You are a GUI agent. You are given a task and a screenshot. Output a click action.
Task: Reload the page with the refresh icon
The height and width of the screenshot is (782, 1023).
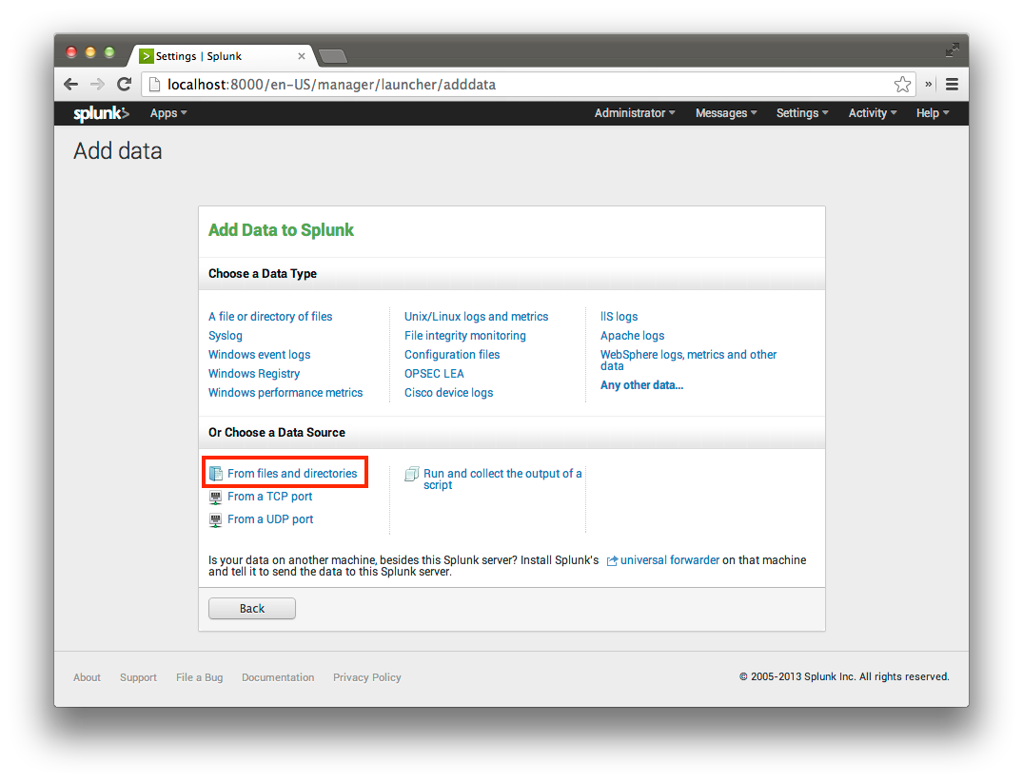pos(124,84)
